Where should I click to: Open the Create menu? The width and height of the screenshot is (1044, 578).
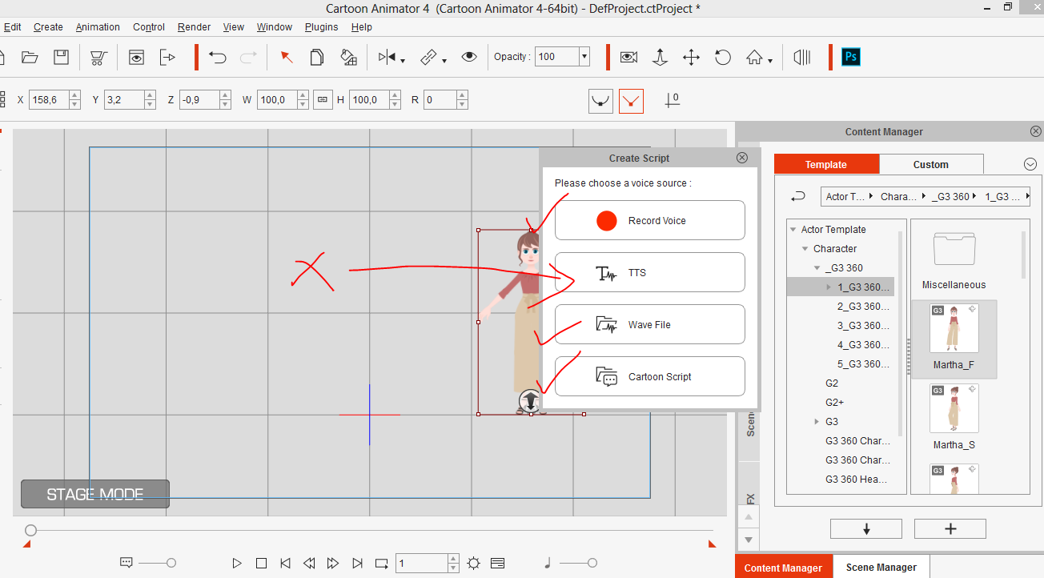48,26
